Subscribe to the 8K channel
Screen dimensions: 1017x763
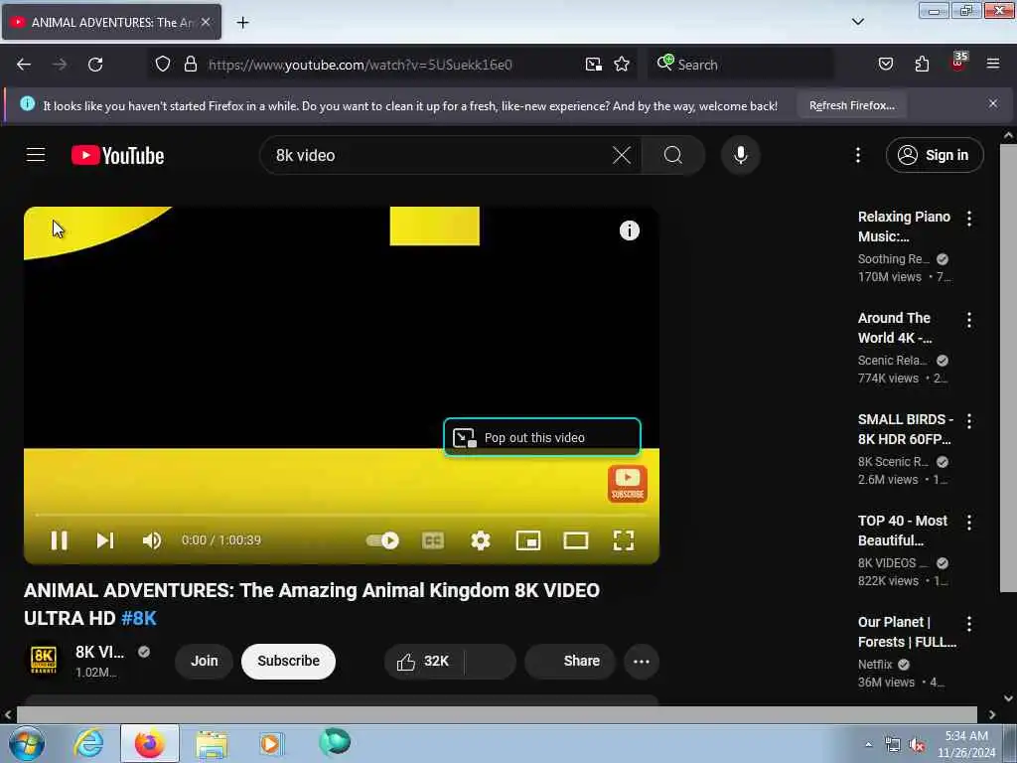pyautogui.click(x=289, y=661)
